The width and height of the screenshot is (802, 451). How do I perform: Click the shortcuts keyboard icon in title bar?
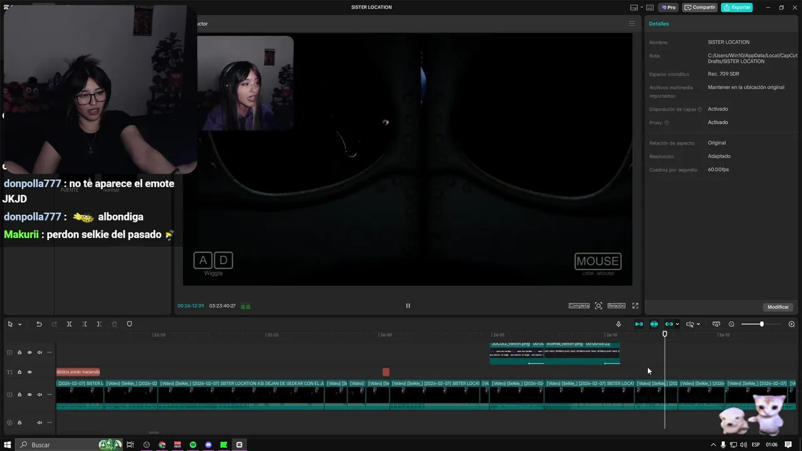650,8
